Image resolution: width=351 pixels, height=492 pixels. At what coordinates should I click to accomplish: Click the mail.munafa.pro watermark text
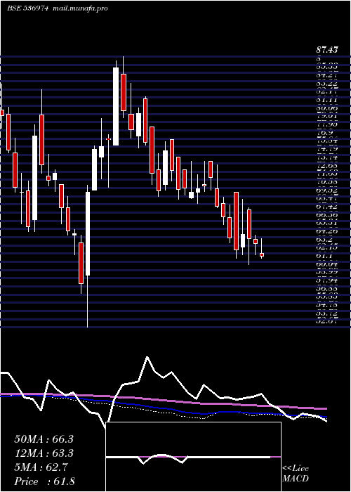click(x=79, y=8)
